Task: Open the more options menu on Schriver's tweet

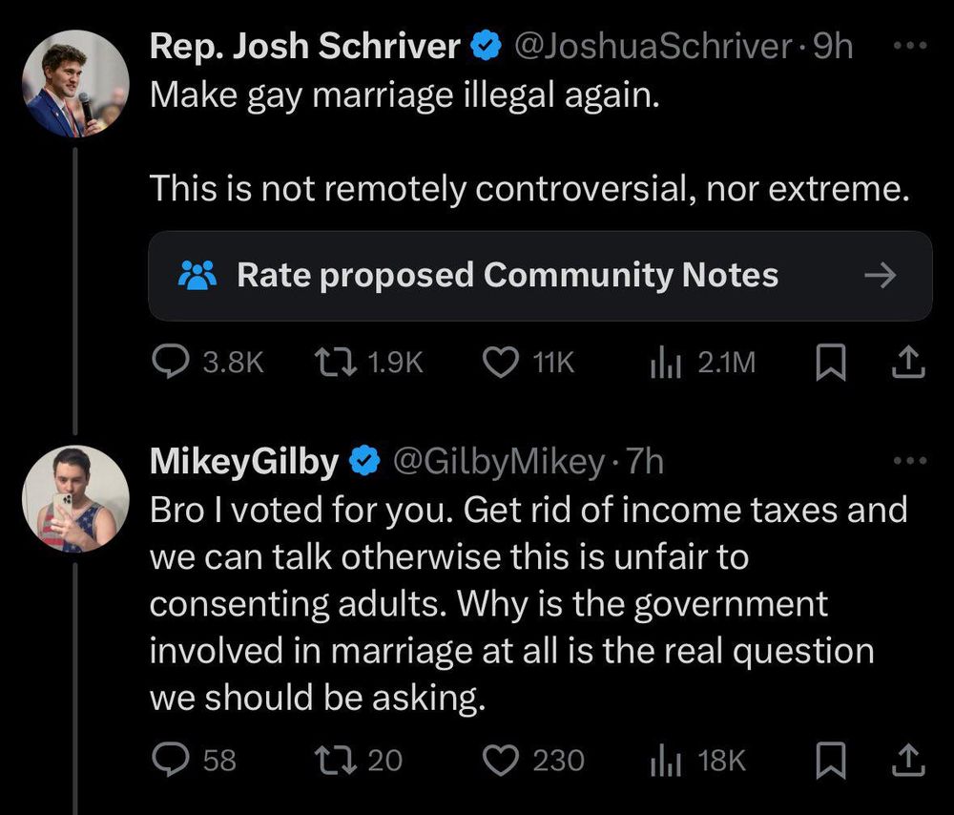Action: [x=910, y=45]
